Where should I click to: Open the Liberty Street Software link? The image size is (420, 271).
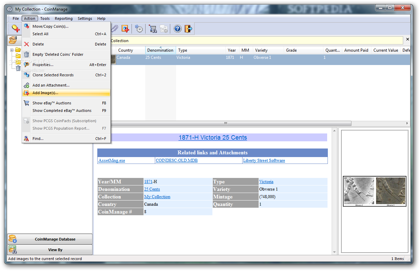point(264,160)
